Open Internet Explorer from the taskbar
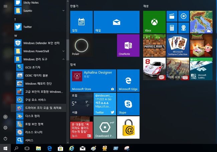Screen dimensions: 217x152 point(71,148)
